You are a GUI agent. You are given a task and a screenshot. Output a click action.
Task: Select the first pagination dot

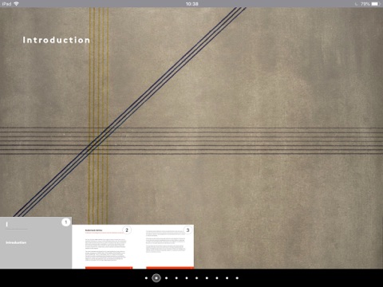coord(146,278)
